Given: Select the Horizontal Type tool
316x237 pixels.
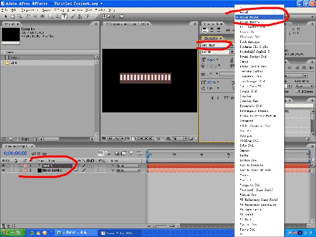Looking at the screenshot, I should 64,16.
